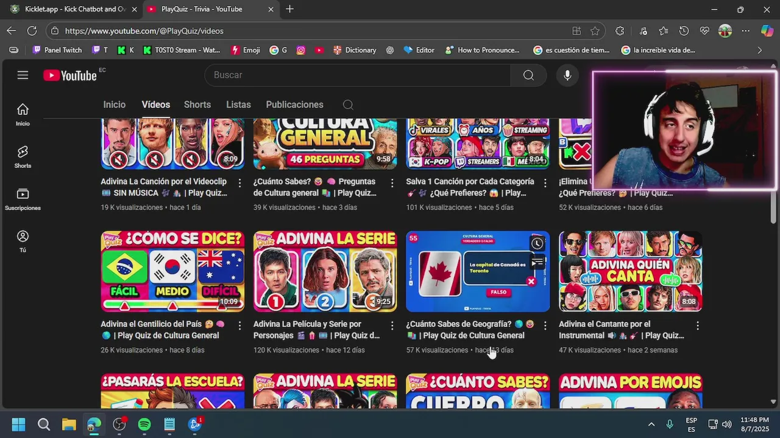
Task: Open ¿Cómo se dice? video thumbnail
Action: pyautogui.click(x=172, y=271)
